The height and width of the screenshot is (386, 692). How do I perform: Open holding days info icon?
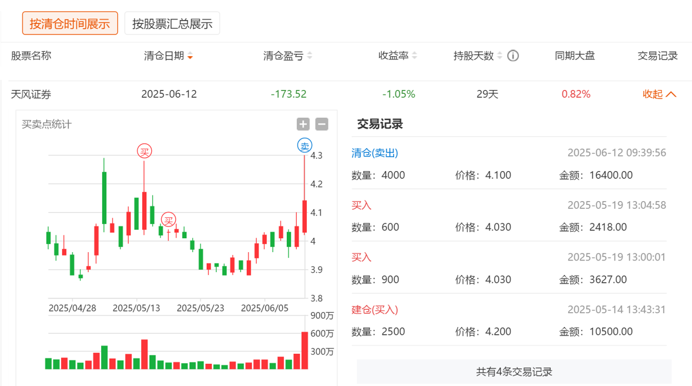tap(513, 56)
